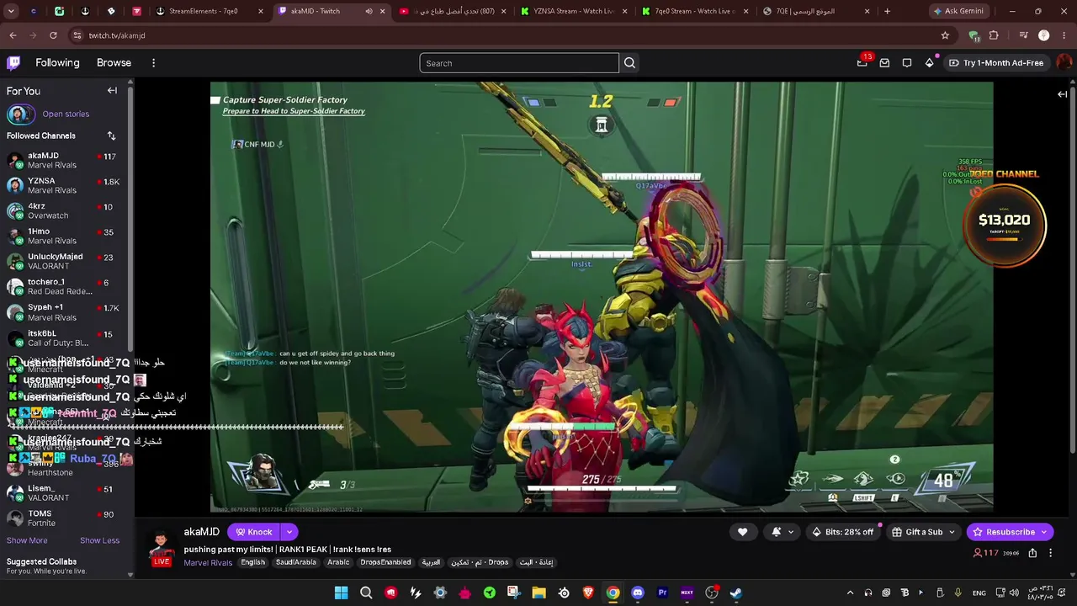The width and height of the screenshot is (1077, 606).
Task: Open Discord from the taskbar
Action: [638, 593]
